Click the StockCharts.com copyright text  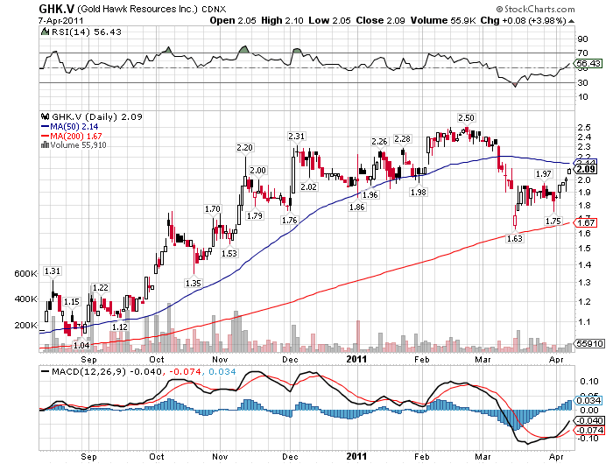[x=535, y=9]
